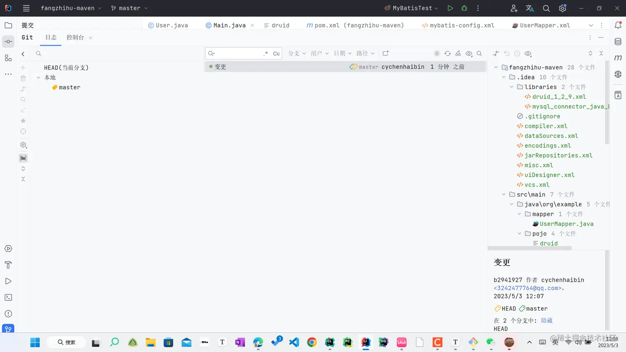Open Go to hash/branch/tag search icon
The height and width of the screenshot is (352, 626).
point(479,53)
